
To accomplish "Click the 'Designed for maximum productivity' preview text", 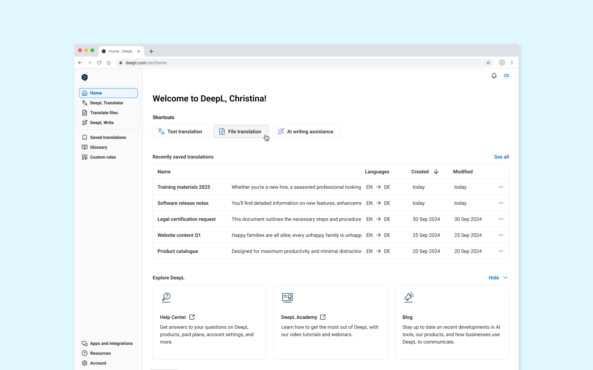I will 296,251.
